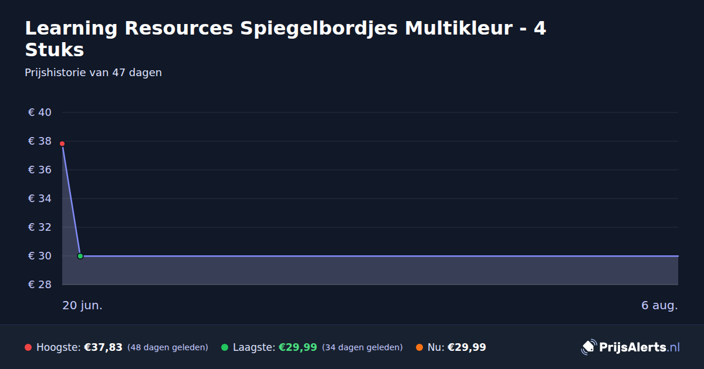
Task: Click the red dot beside Hoogste
Action: click(x=28, y=347)
